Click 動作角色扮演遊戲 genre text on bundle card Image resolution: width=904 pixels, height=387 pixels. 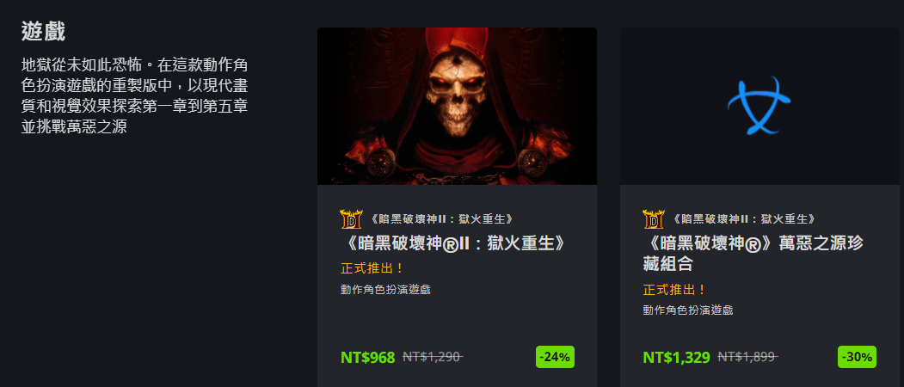point(688,310)
